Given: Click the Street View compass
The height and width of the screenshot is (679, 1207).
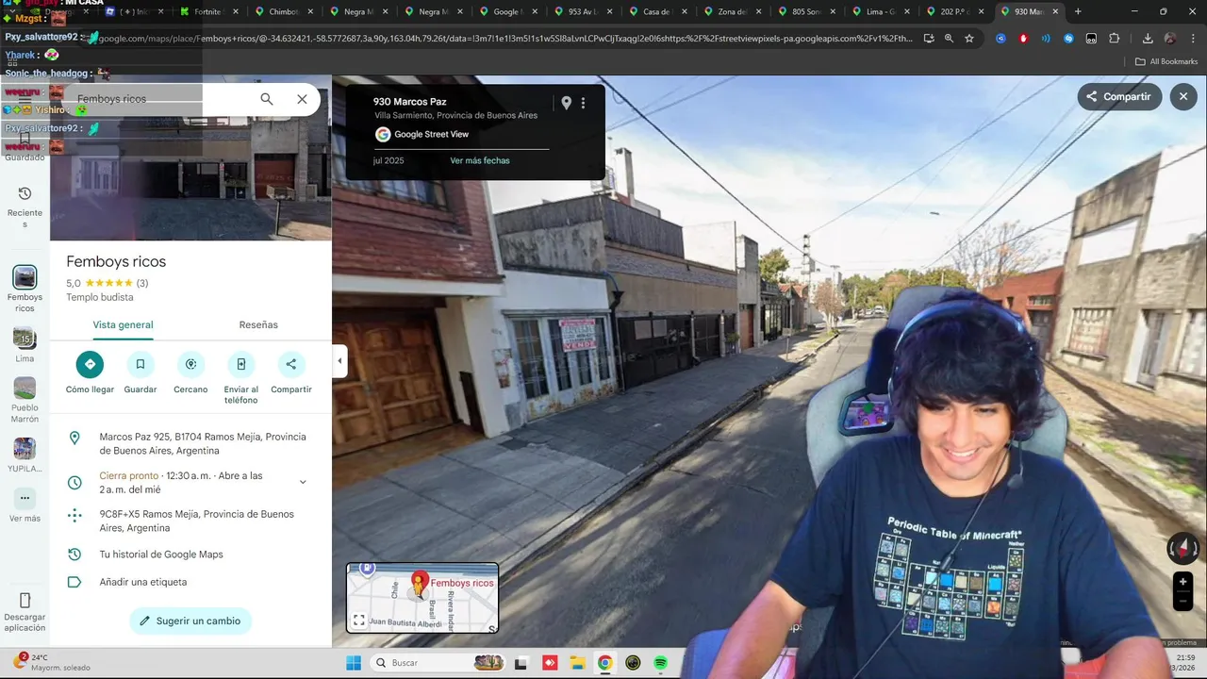Looking at the screenshot, I should coord(1183,548).
